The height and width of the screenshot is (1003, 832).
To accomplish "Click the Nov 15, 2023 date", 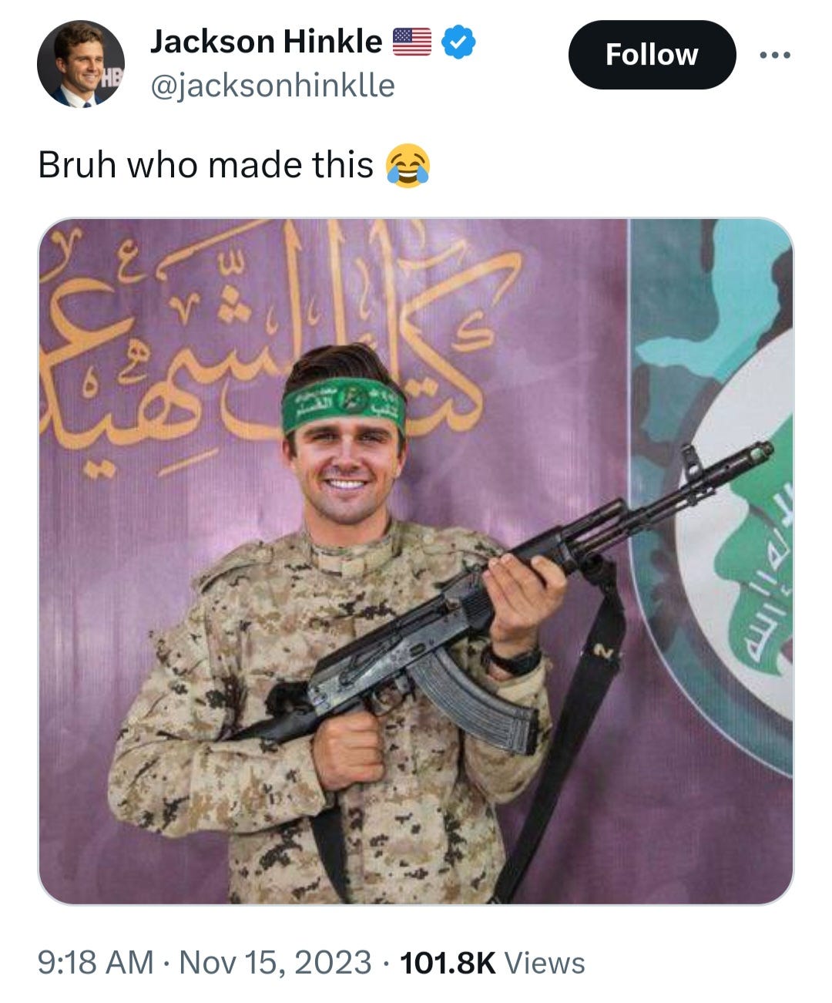I will (275, 962).
